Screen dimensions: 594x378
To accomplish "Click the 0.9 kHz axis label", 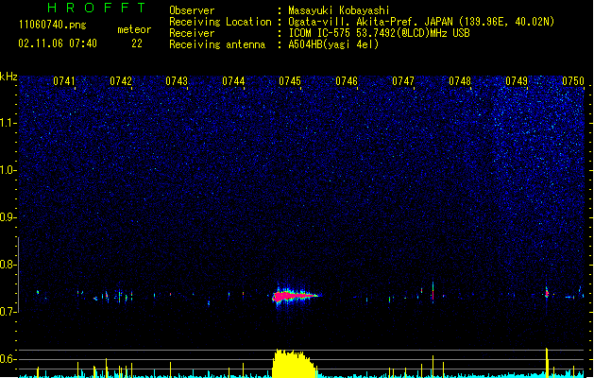I will coord(8,217).
